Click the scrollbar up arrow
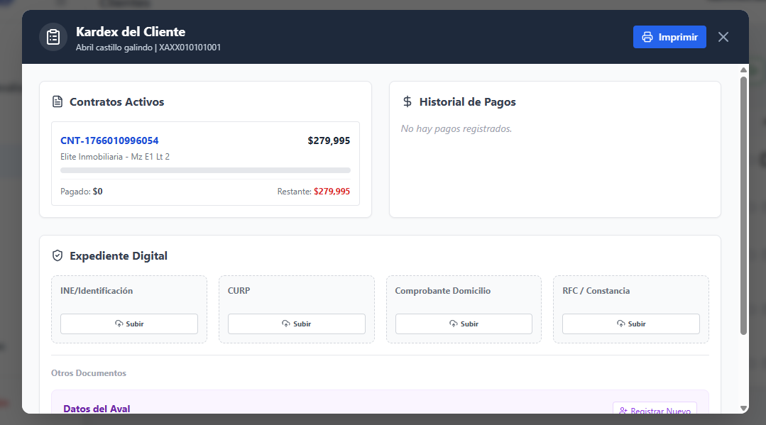 pyautogui.click(x=743, y=70)
